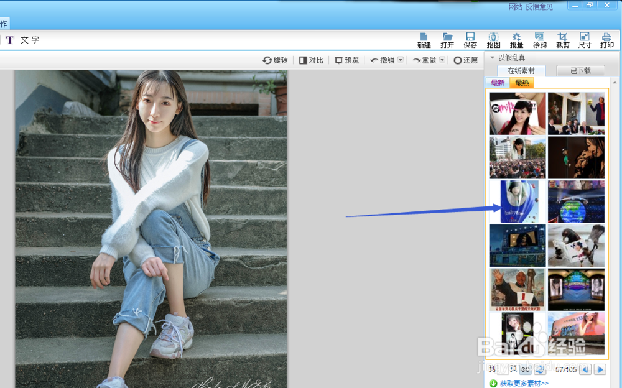Image resolution: width=622 pixels, height=388 pixels.
Task: Choose the dark tattoo artist template thumbnail
Action: 576,157
